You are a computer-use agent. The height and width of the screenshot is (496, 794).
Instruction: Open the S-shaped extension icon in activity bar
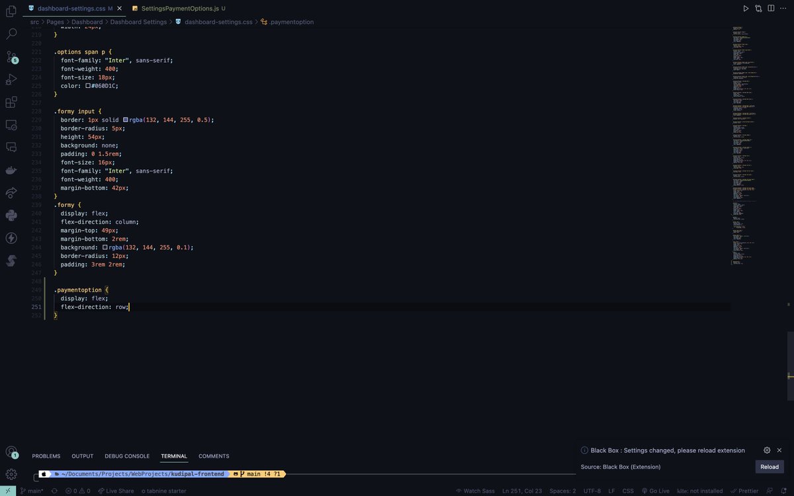coord(11,261)
